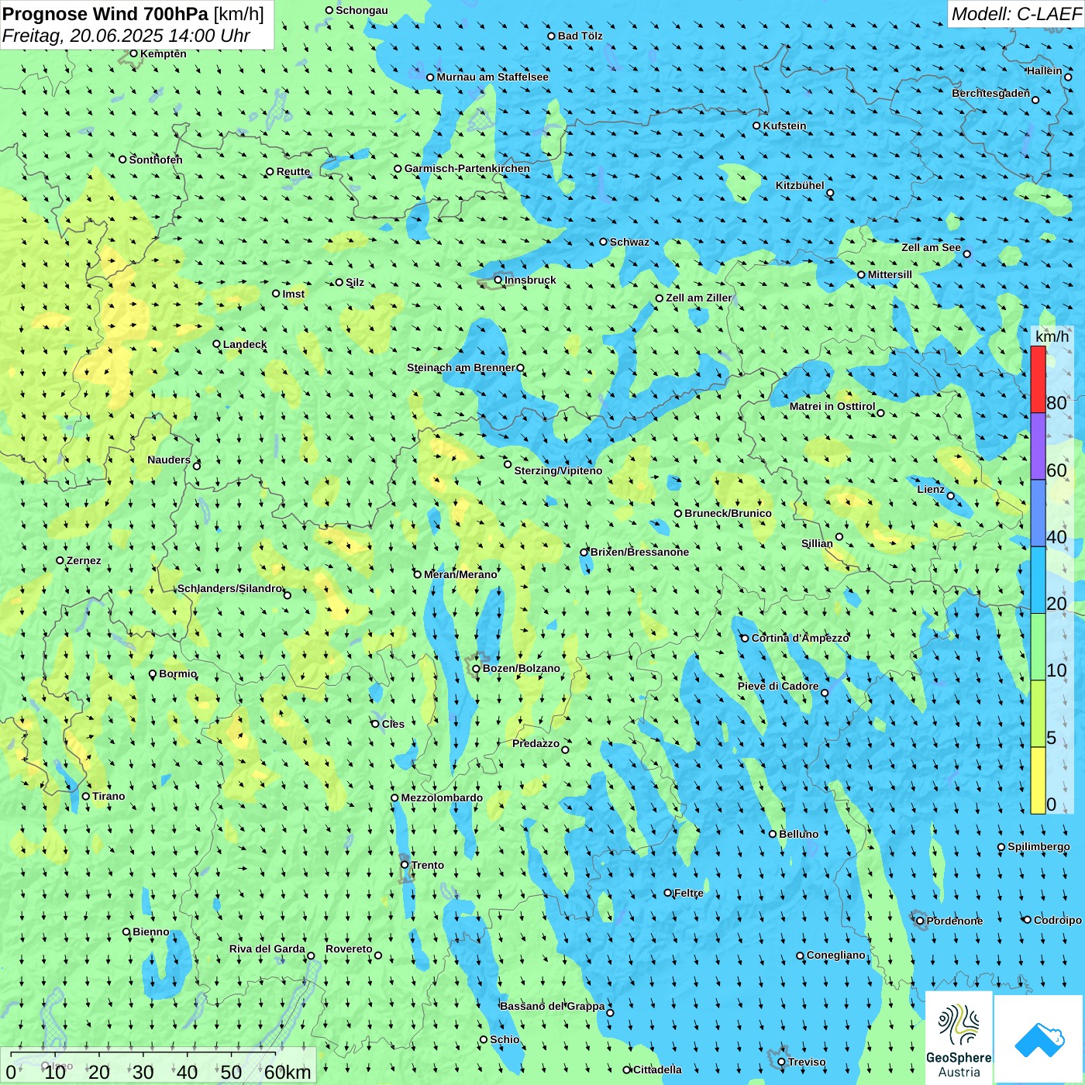Click the Tirano location marker
The height and width of the screenshot is (1085, 1085).
pos(86,796)
